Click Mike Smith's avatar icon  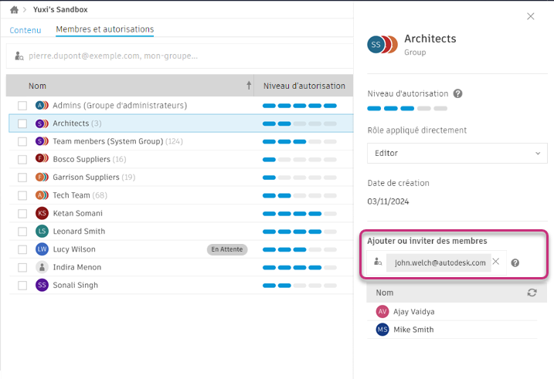(382, 330)
